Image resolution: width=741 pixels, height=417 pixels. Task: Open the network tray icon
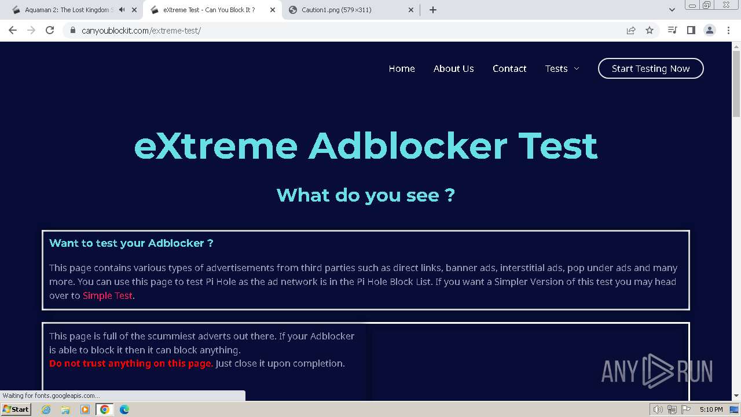(x=672, y=409)
